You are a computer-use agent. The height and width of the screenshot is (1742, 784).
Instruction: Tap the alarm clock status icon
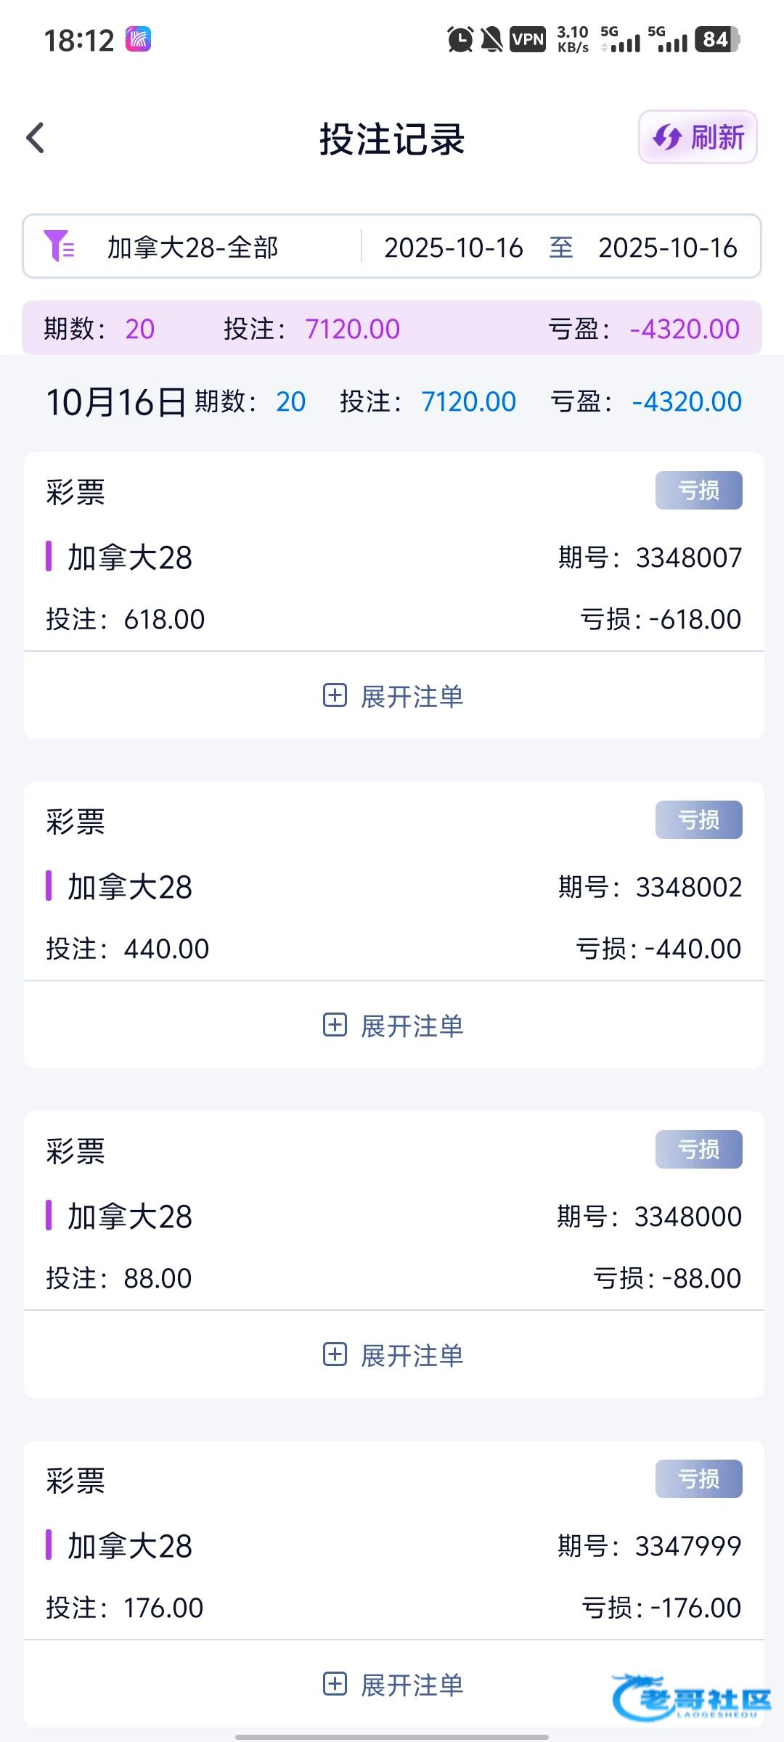(460, 39)
